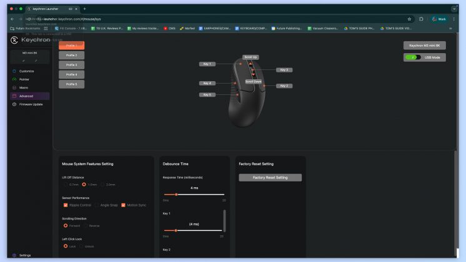The image size is (466, 262).
Task: Uncheck the Ripple Control checkbox
Action: tap(66, 205)
